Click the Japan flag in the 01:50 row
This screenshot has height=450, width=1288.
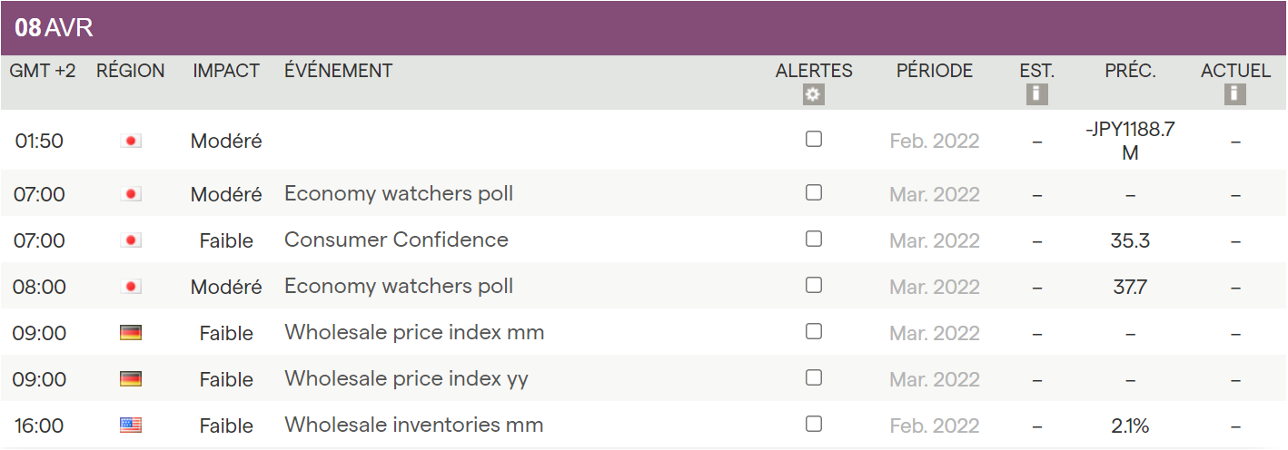[x=131, y=141]
